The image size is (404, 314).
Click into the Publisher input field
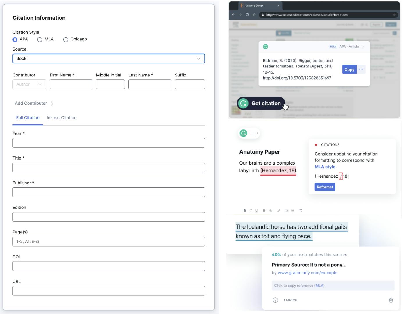coord(108,192)
